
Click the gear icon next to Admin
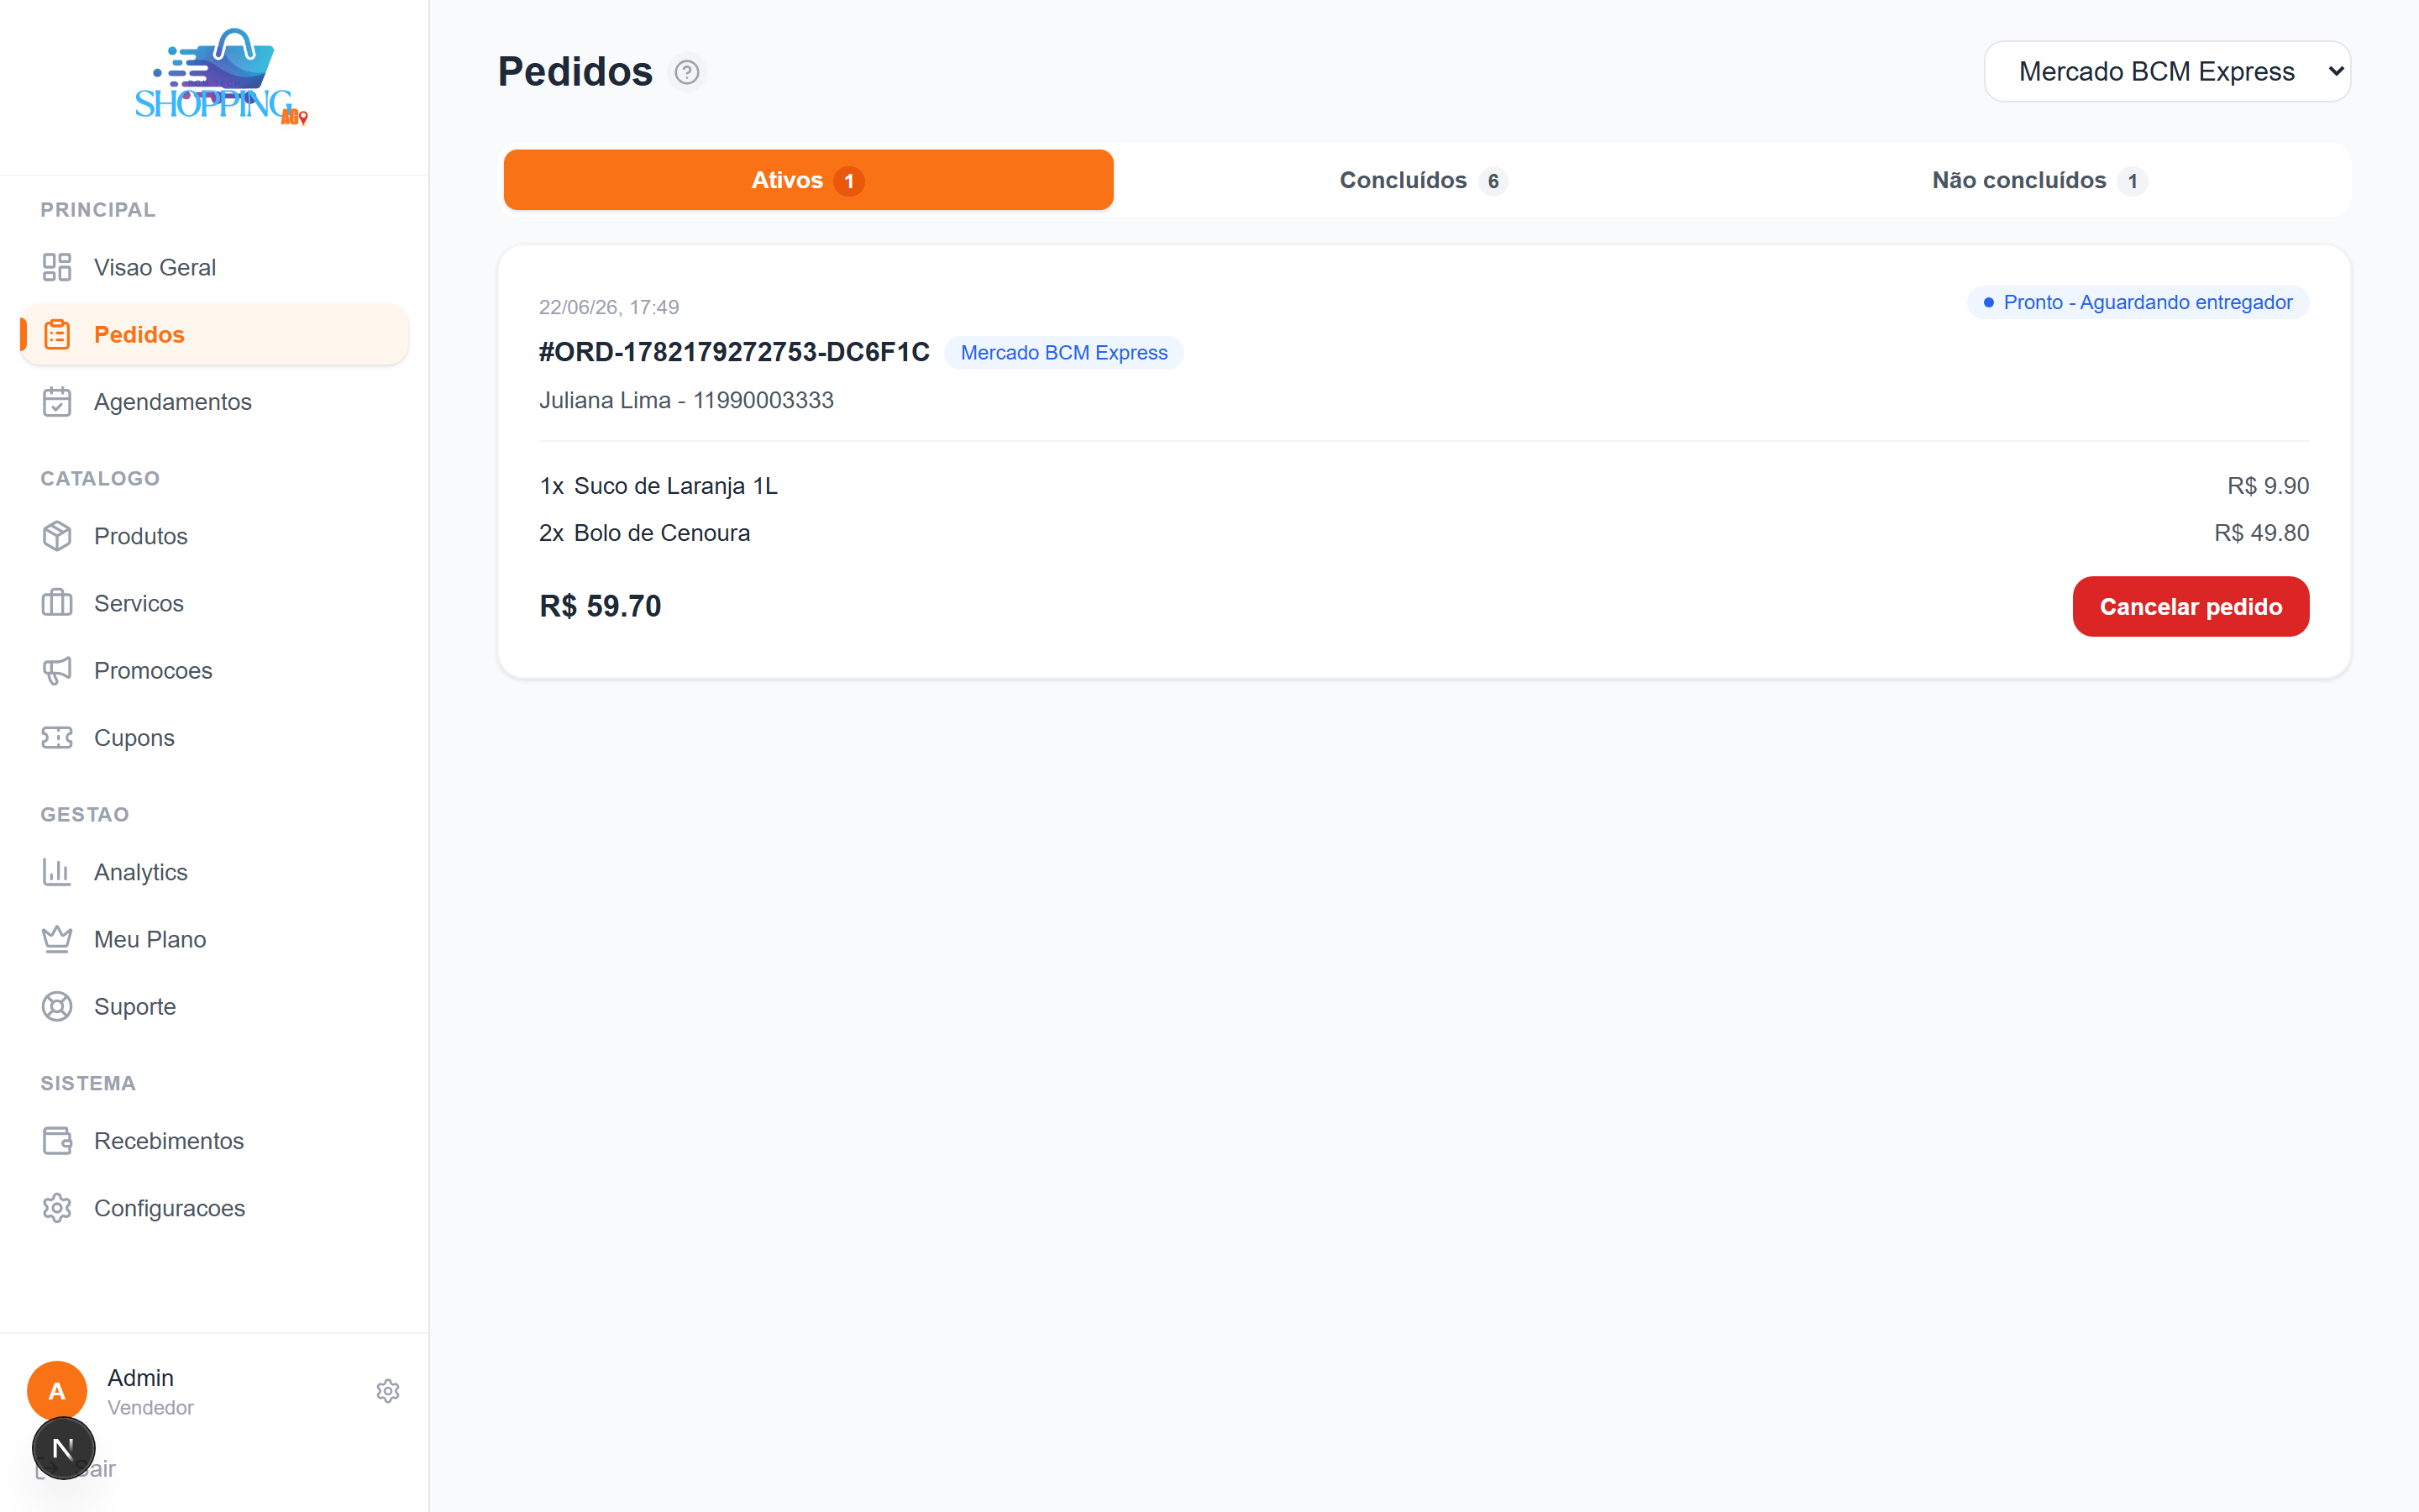[388, 1391]
